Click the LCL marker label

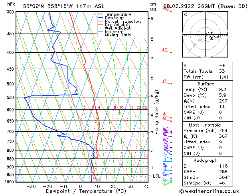pos(156,176)
